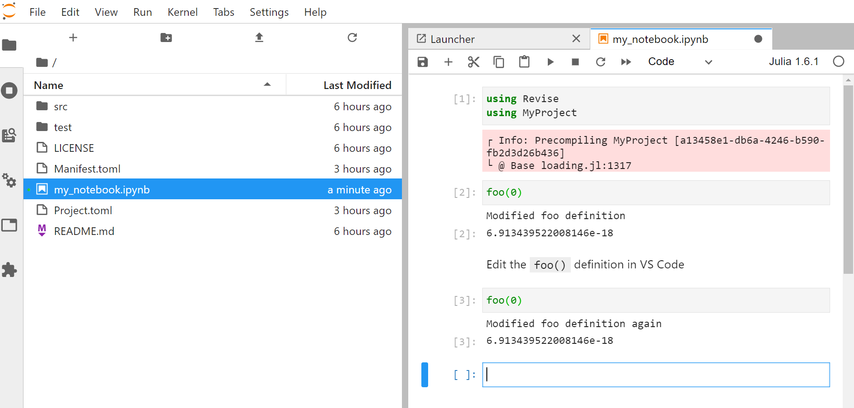The width and height of the screenshot is (854, 408).
Task: Switch to the Launcher tab
Action: pos(453,39)
